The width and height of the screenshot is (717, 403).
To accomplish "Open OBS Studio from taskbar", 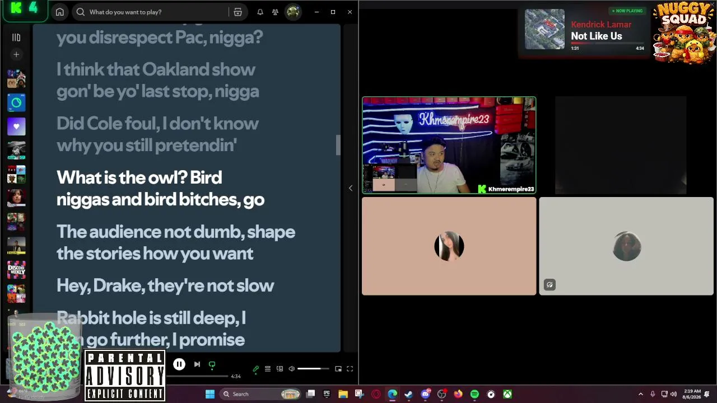I will point(441,394).
